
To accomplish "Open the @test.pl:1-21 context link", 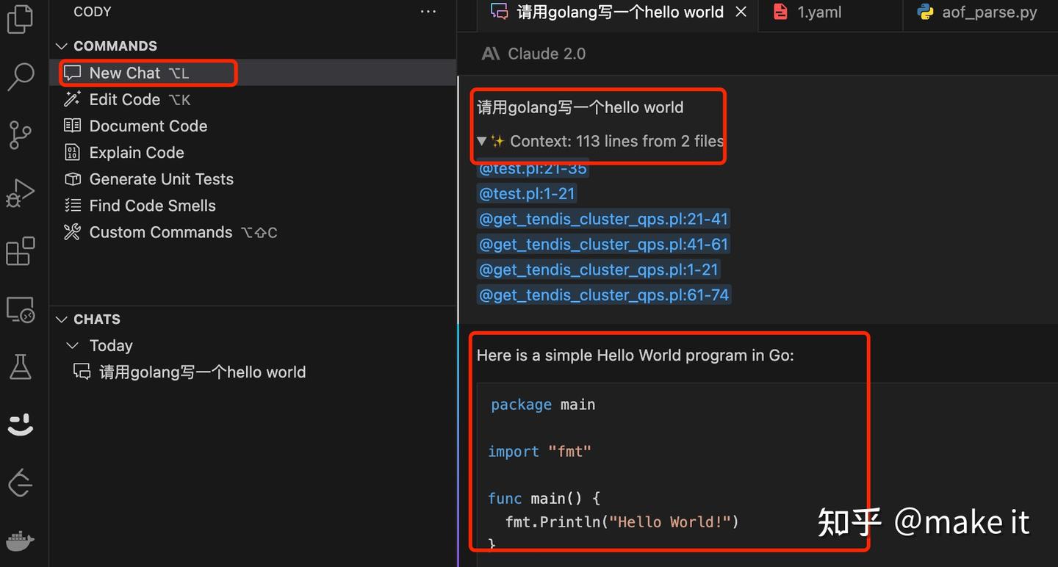I will tap(526, 193).
